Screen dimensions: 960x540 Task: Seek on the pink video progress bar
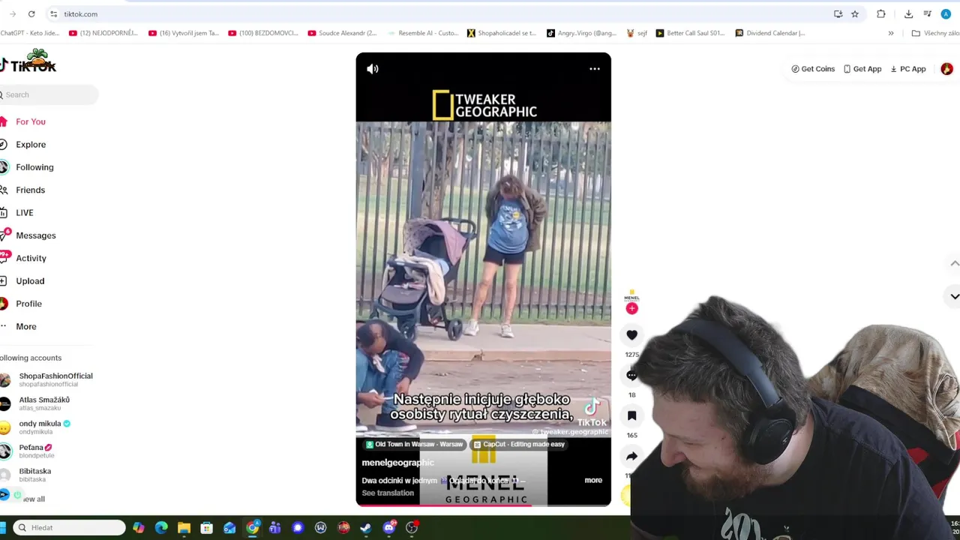point(483,505)
